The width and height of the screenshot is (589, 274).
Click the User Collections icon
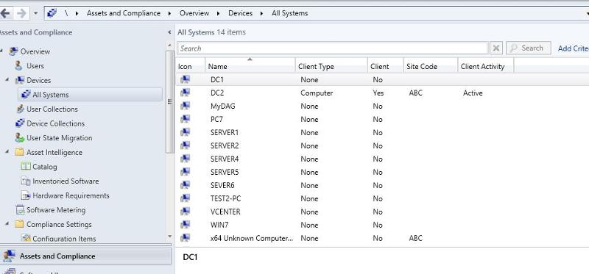tap(20, 109)
